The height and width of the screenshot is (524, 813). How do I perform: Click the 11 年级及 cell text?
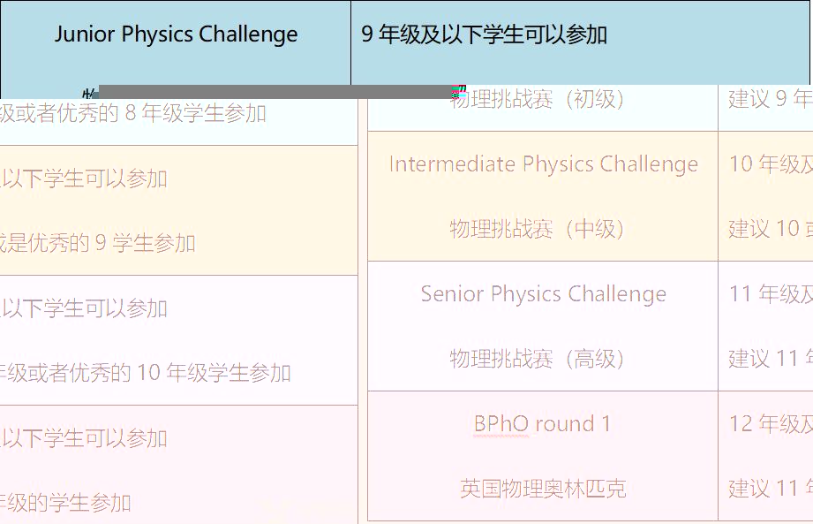tap(771, 293)
